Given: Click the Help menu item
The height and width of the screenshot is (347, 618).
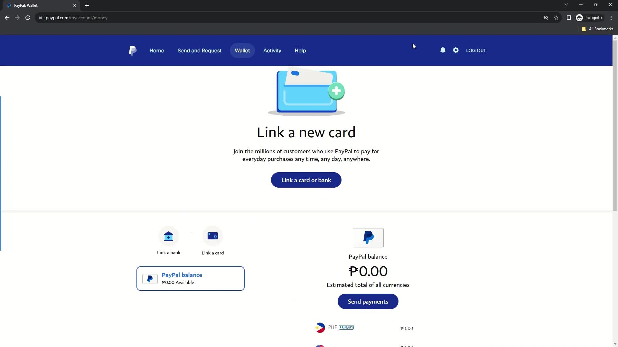Looking at the screenshot, I should coord(300,50).
